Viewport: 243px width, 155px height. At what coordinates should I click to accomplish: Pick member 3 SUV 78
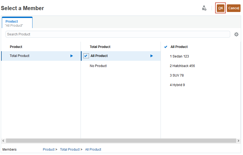[177, 75]
